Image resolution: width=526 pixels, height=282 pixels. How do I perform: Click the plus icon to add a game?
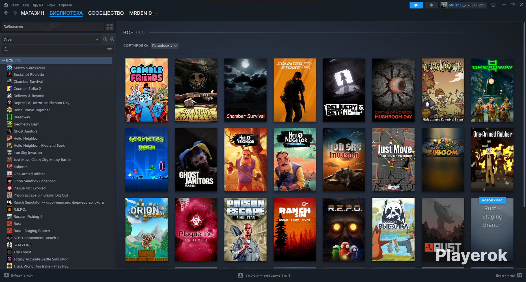coord(7,275)
